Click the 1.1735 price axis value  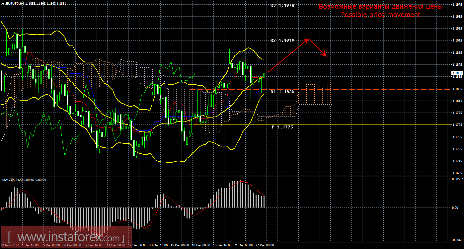coord(457,149)
